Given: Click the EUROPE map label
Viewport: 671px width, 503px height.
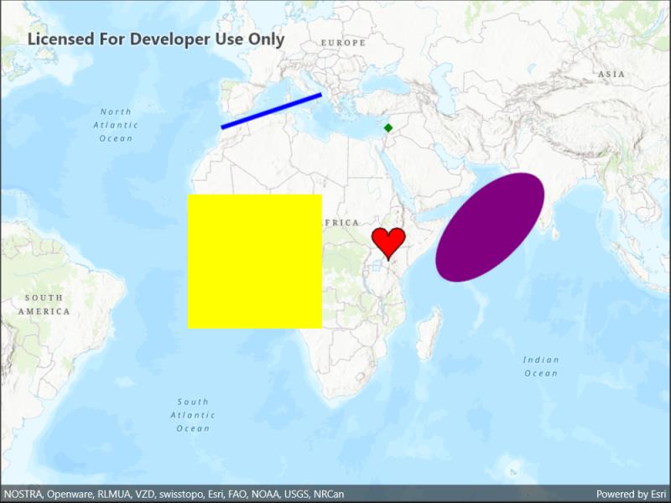Looking at the screenshot, I should [x=344, y=43].
